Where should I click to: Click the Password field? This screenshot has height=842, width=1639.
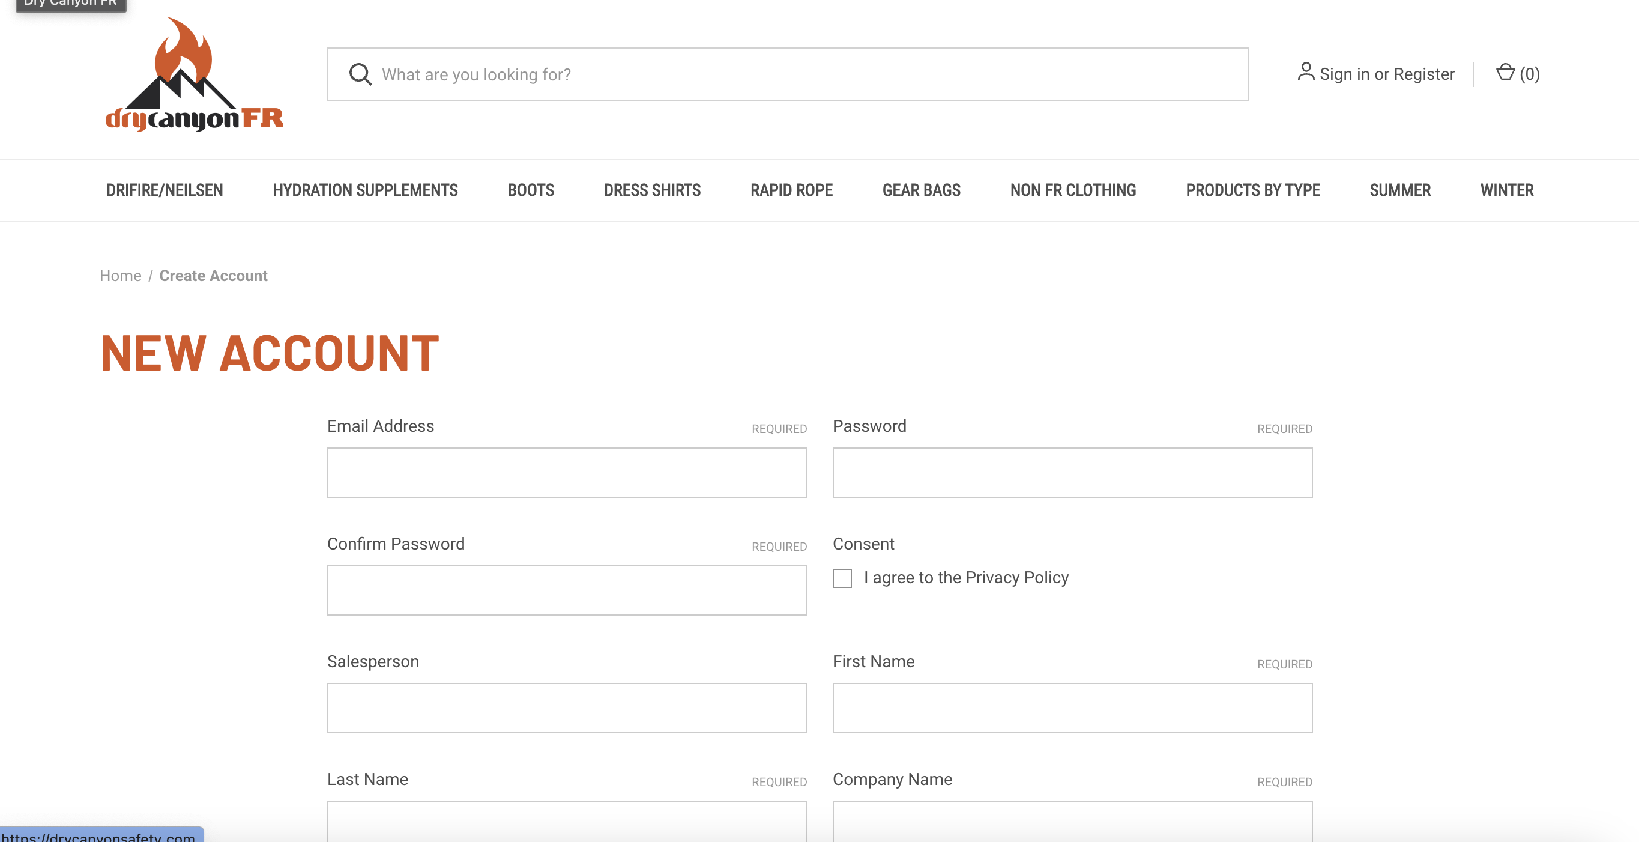coord(1072,472)
